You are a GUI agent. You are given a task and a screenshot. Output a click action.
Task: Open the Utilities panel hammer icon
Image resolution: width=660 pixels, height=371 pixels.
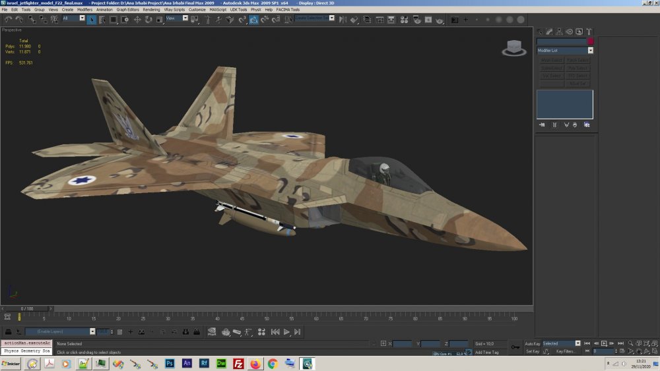point(589,32)
